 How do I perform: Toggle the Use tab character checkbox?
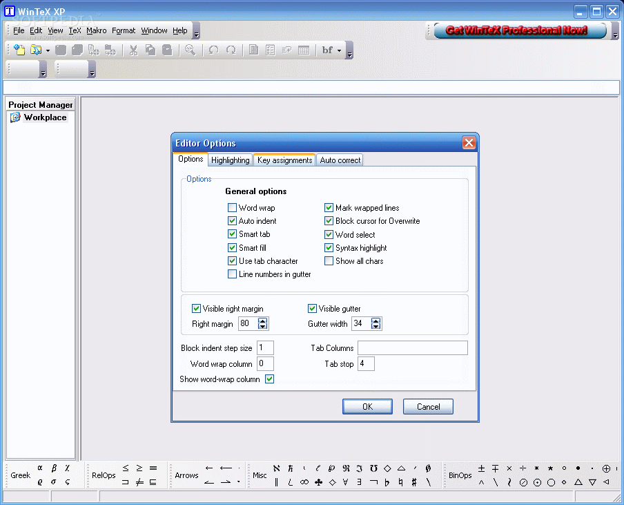click(232, 261)
